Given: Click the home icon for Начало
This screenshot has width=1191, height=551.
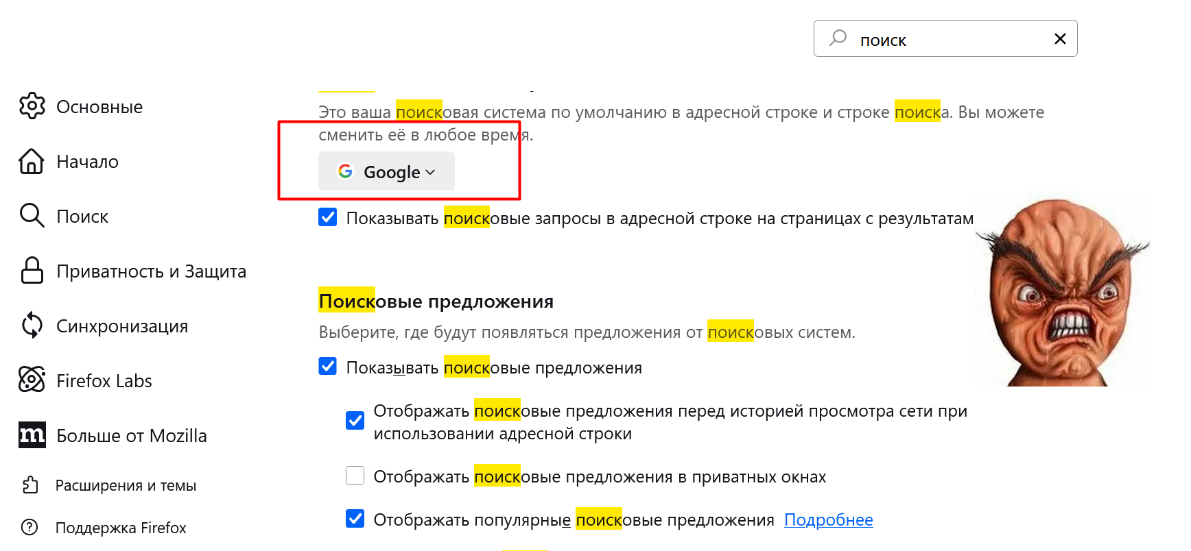Looking at the screenshot, I should pyautogui.click(x=32, y=161).
